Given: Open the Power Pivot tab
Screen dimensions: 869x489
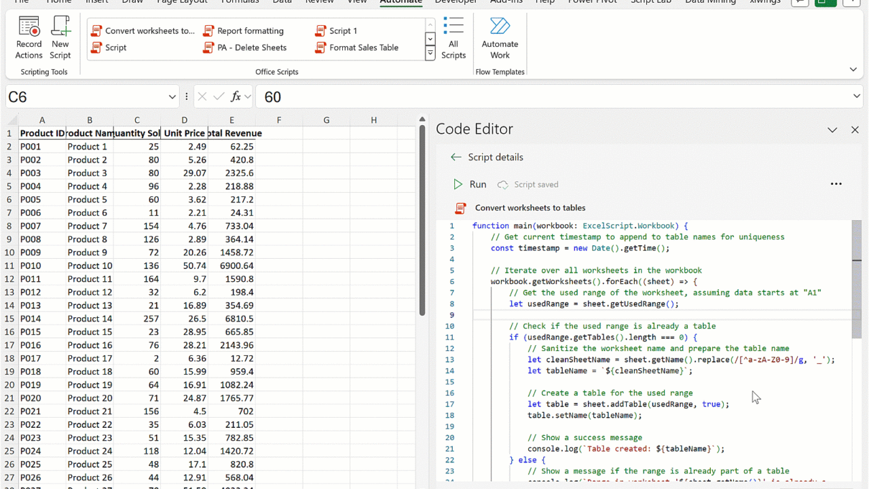Looking at the screenshot, I should click(x=593, y=2).
